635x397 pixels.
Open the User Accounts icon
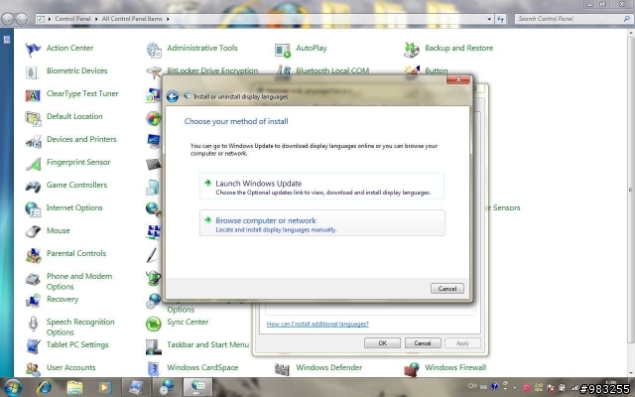33,369
